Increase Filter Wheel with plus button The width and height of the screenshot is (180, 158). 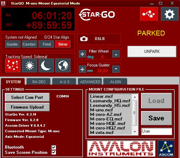coord(82,54)
